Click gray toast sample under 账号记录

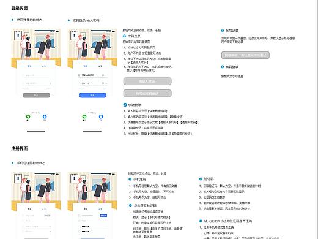pyautogui.click(x=245, y=55)
